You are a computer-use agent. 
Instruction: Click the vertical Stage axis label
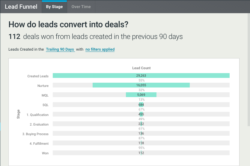(x=19, y=114)
